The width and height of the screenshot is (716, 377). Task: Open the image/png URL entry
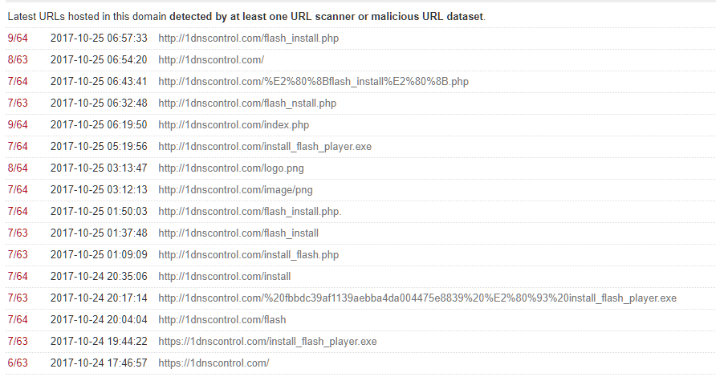[235, 189]
